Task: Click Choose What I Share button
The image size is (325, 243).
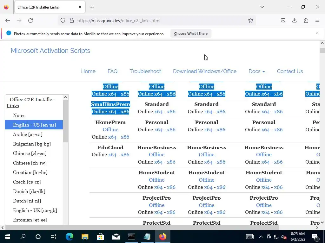Action: pyautogui.click(x=191, y=34)
